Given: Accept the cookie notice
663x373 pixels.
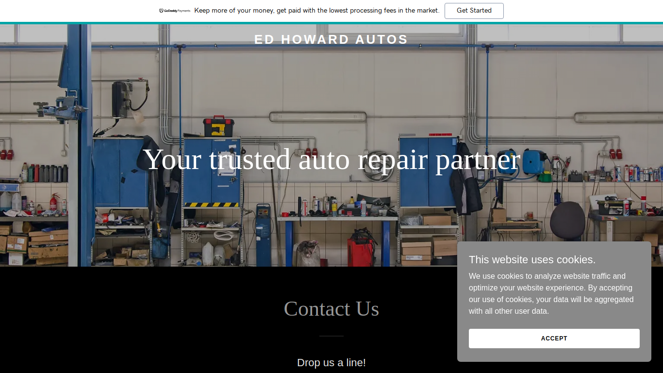Looking at the screenshot, I should (x=554, y=339).
